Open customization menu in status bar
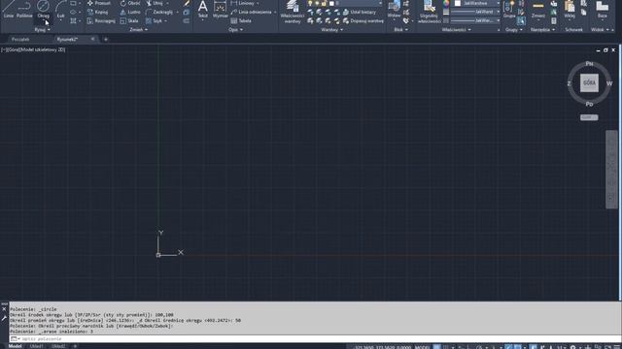This screenshot has height=349, width=622. (618, 347)
